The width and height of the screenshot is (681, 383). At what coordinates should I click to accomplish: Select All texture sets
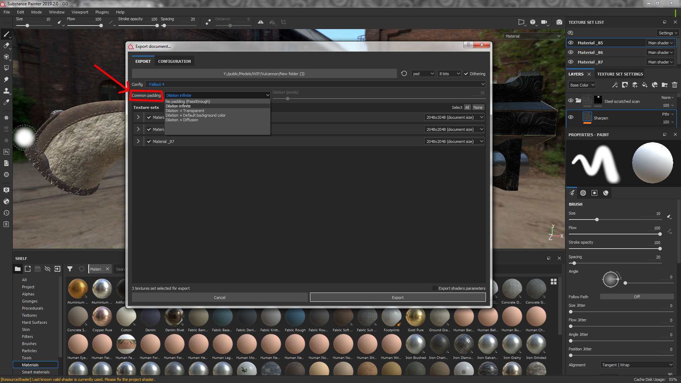click(x=467, y=107)
